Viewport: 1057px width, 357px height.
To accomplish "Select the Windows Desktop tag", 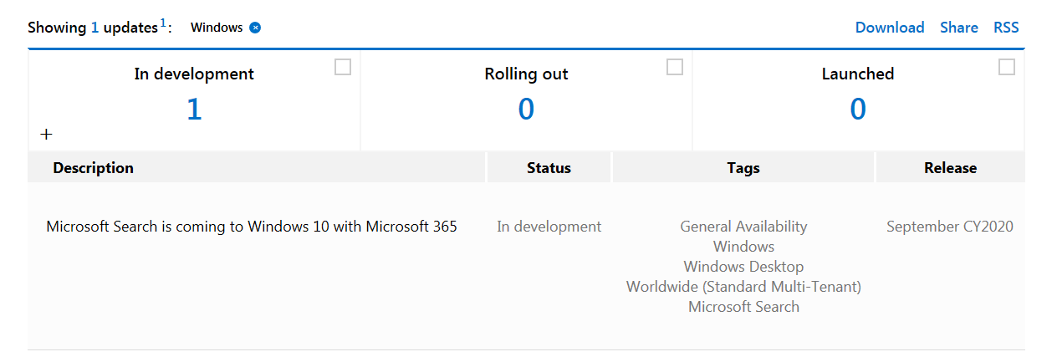I will click(743, 267).
